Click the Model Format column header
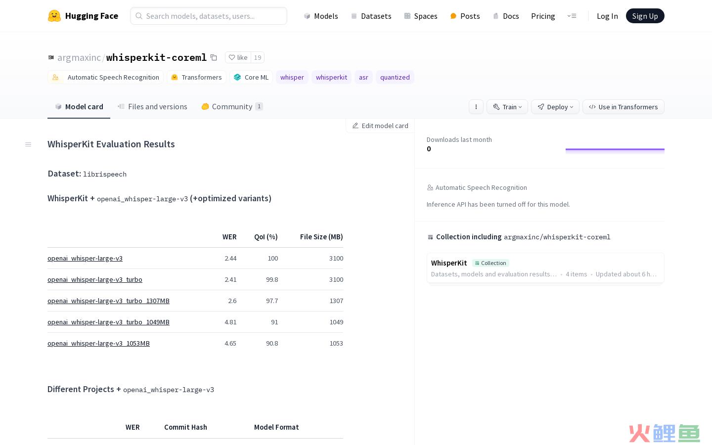This screenshot has height=445, width=712. point(276,427)
